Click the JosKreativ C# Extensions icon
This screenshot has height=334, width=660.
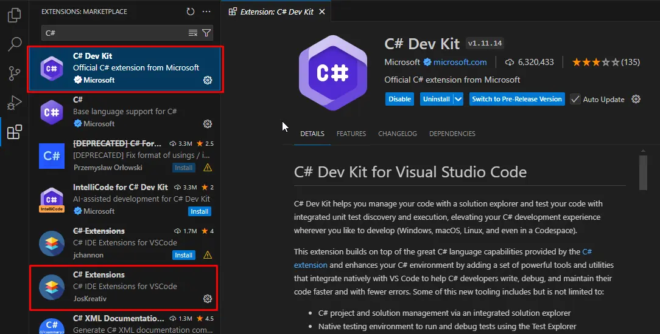(x=52, y=287)
